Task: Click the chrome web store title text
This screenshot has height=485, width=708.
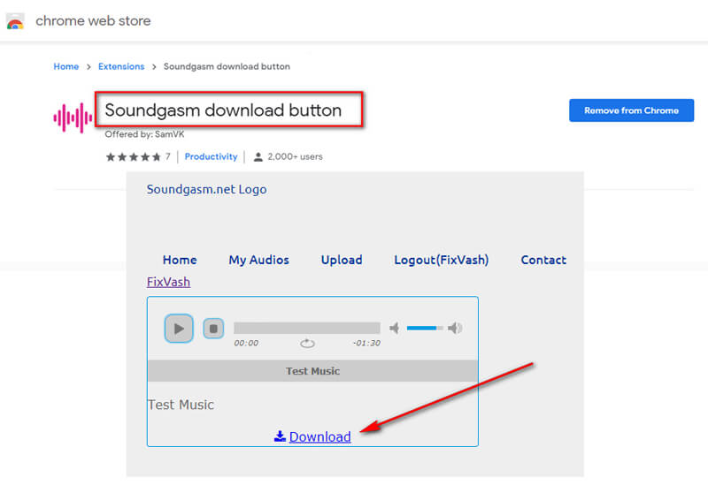Action: [x=93, y=20]
